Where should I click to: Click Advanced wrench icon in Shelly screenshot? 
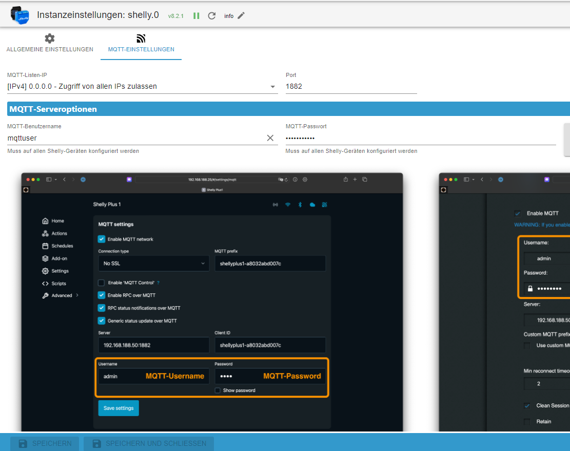point(46,296)
